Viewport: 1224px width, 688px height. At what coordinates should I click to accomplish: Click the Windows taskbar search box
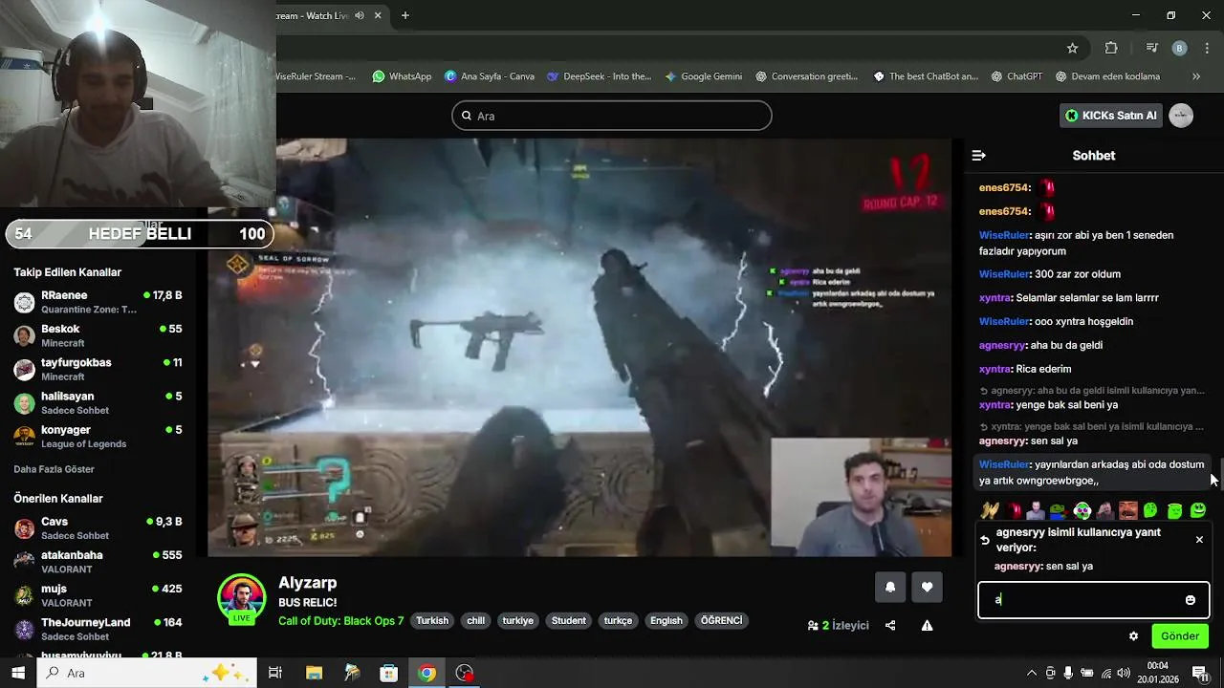point(146,673)
